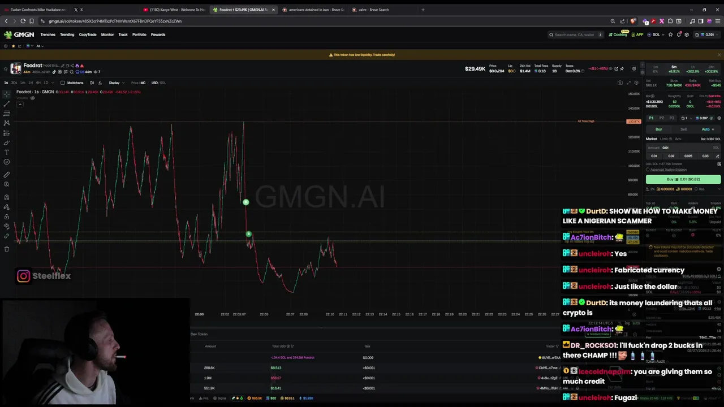This screenshot has height=407, width=724.
Task: Select the 5m stats period
Action: point(674,69)
